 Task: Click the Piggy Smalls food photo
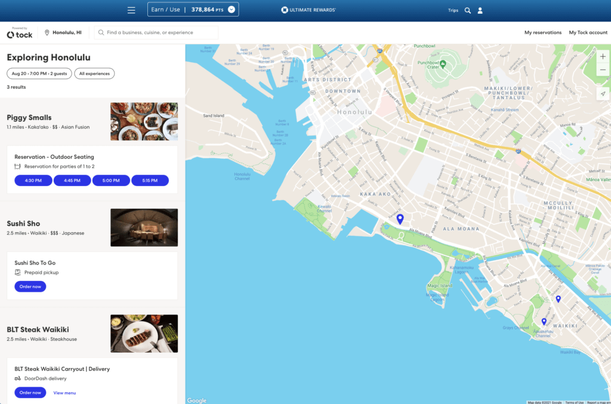coord(144,122)
